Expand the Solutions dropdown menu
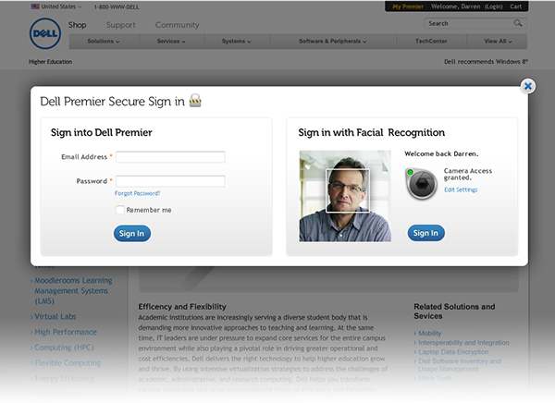The image size is (555, 403). tap(104, 42)
